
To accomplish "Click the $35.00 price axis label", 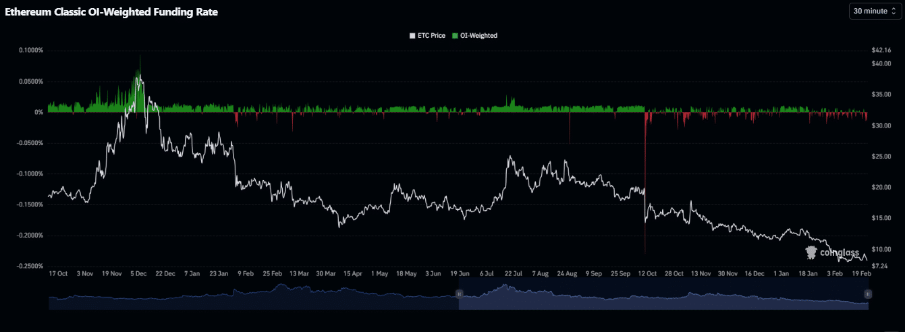I will pos(882,94).
